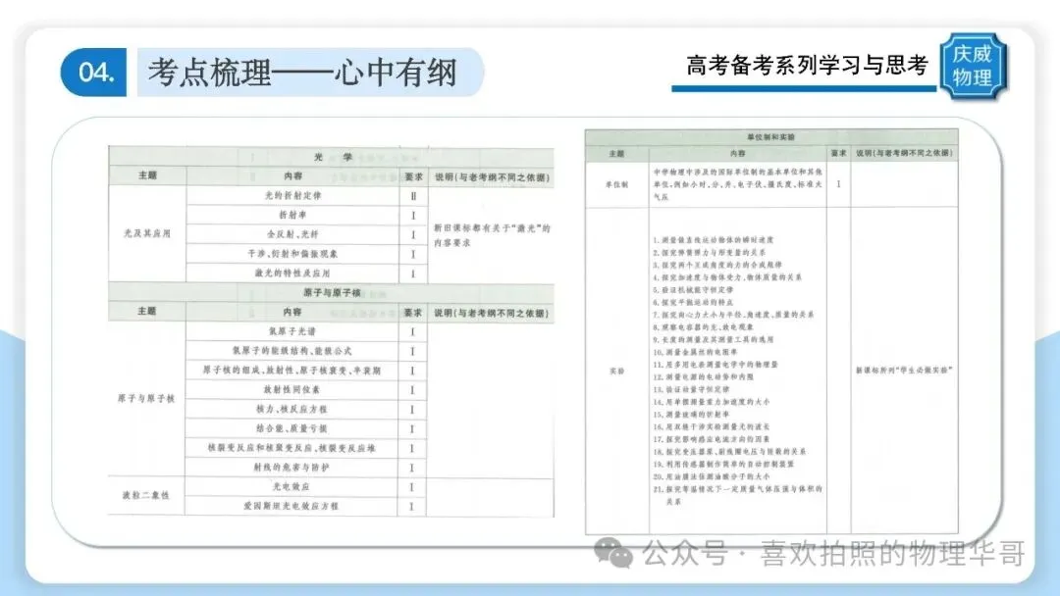1060x596 pixels.
Task: Click the 单位制和实验 table header
Action: (x=771, y=137)
